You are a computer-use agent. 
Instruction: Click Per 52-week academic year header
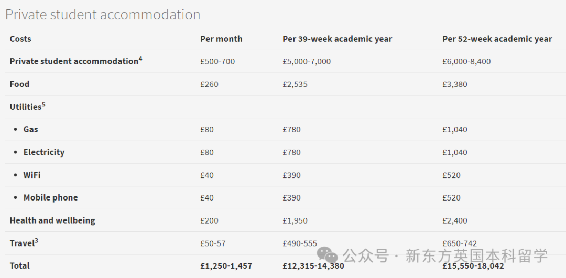[497, 39]
